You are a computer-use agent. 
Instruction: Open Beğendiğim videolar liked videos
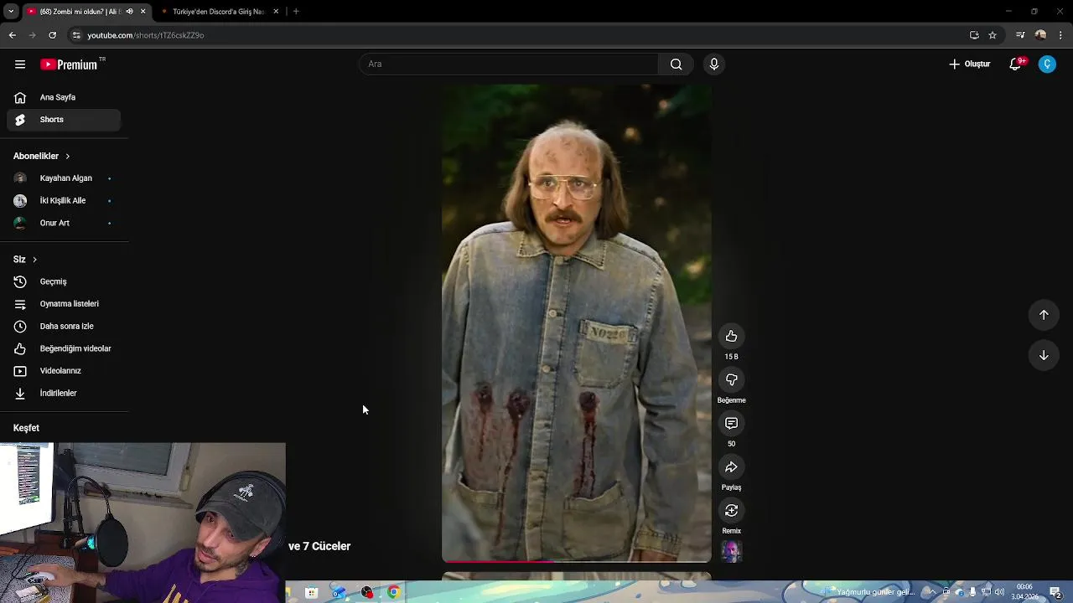pos(64,348)
